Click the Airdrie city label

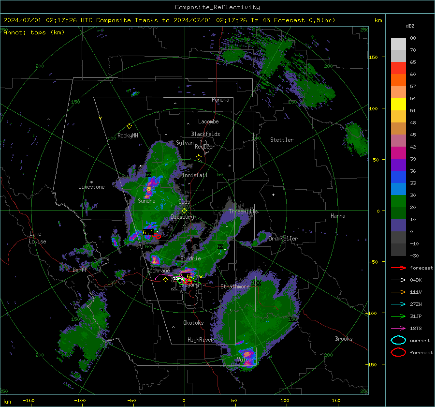click(x=190, y=258)
